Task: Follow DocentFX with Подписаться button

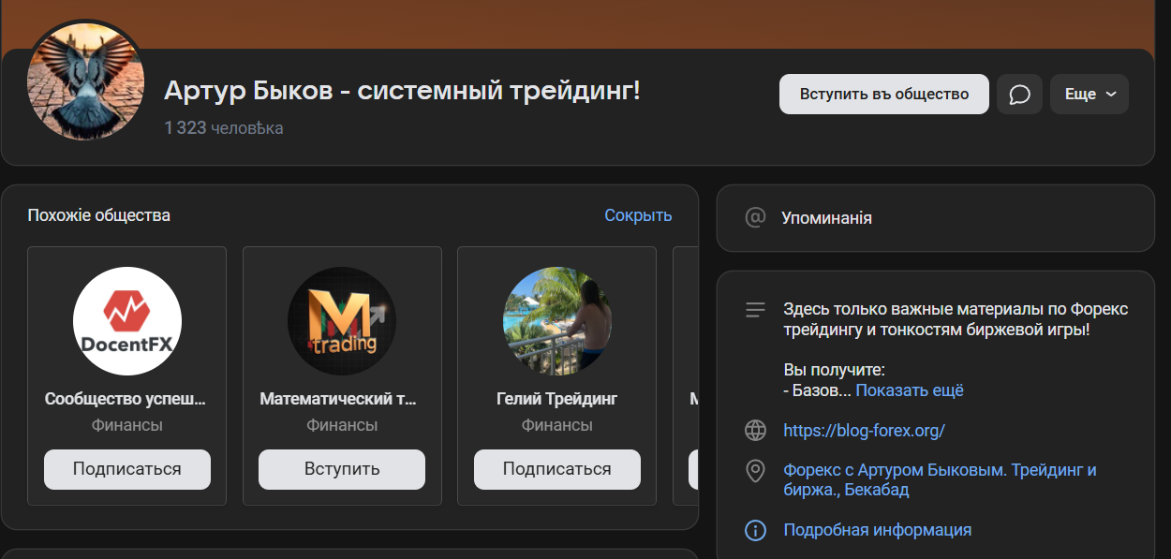Action: pyautogui.click(x=126, y=469)
